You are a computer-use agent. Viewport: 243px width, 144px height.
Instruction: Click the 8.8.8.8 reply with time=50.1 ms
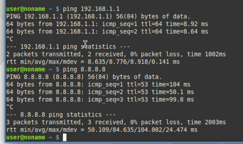[100, 92]
